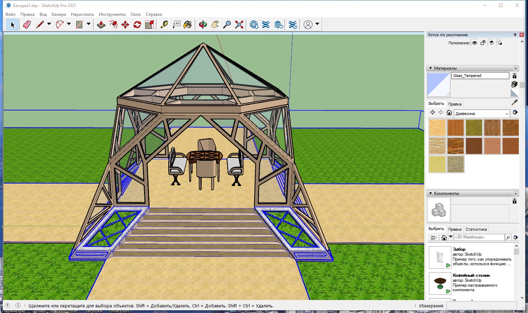528x313 pixels.
Task: Switch to the Статистика tab
Action: click(476, 229)
